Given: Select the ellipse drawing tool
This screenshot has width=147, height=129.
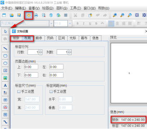Looking at the screenshot, I should [x=5, y=63].
